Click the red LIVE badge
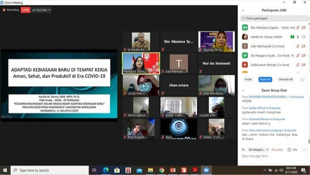The width and height of the screenshot is (310, 175). pyautogui.click(x=25, y=10)
